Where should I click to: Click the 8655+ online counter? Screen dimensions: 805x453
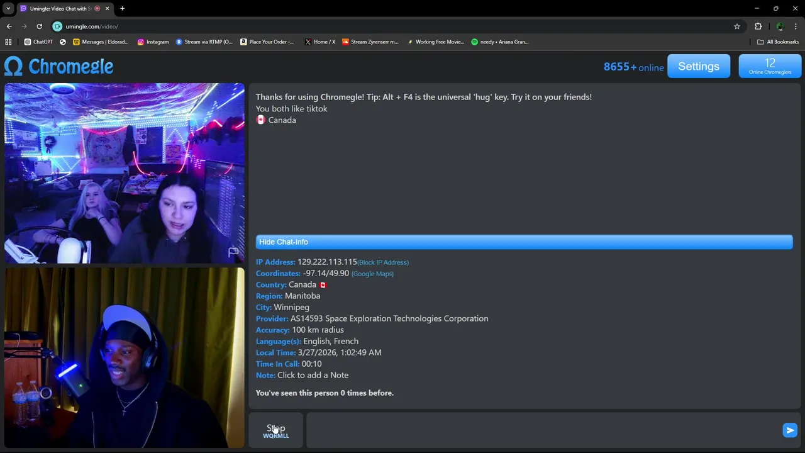point(633,67)
